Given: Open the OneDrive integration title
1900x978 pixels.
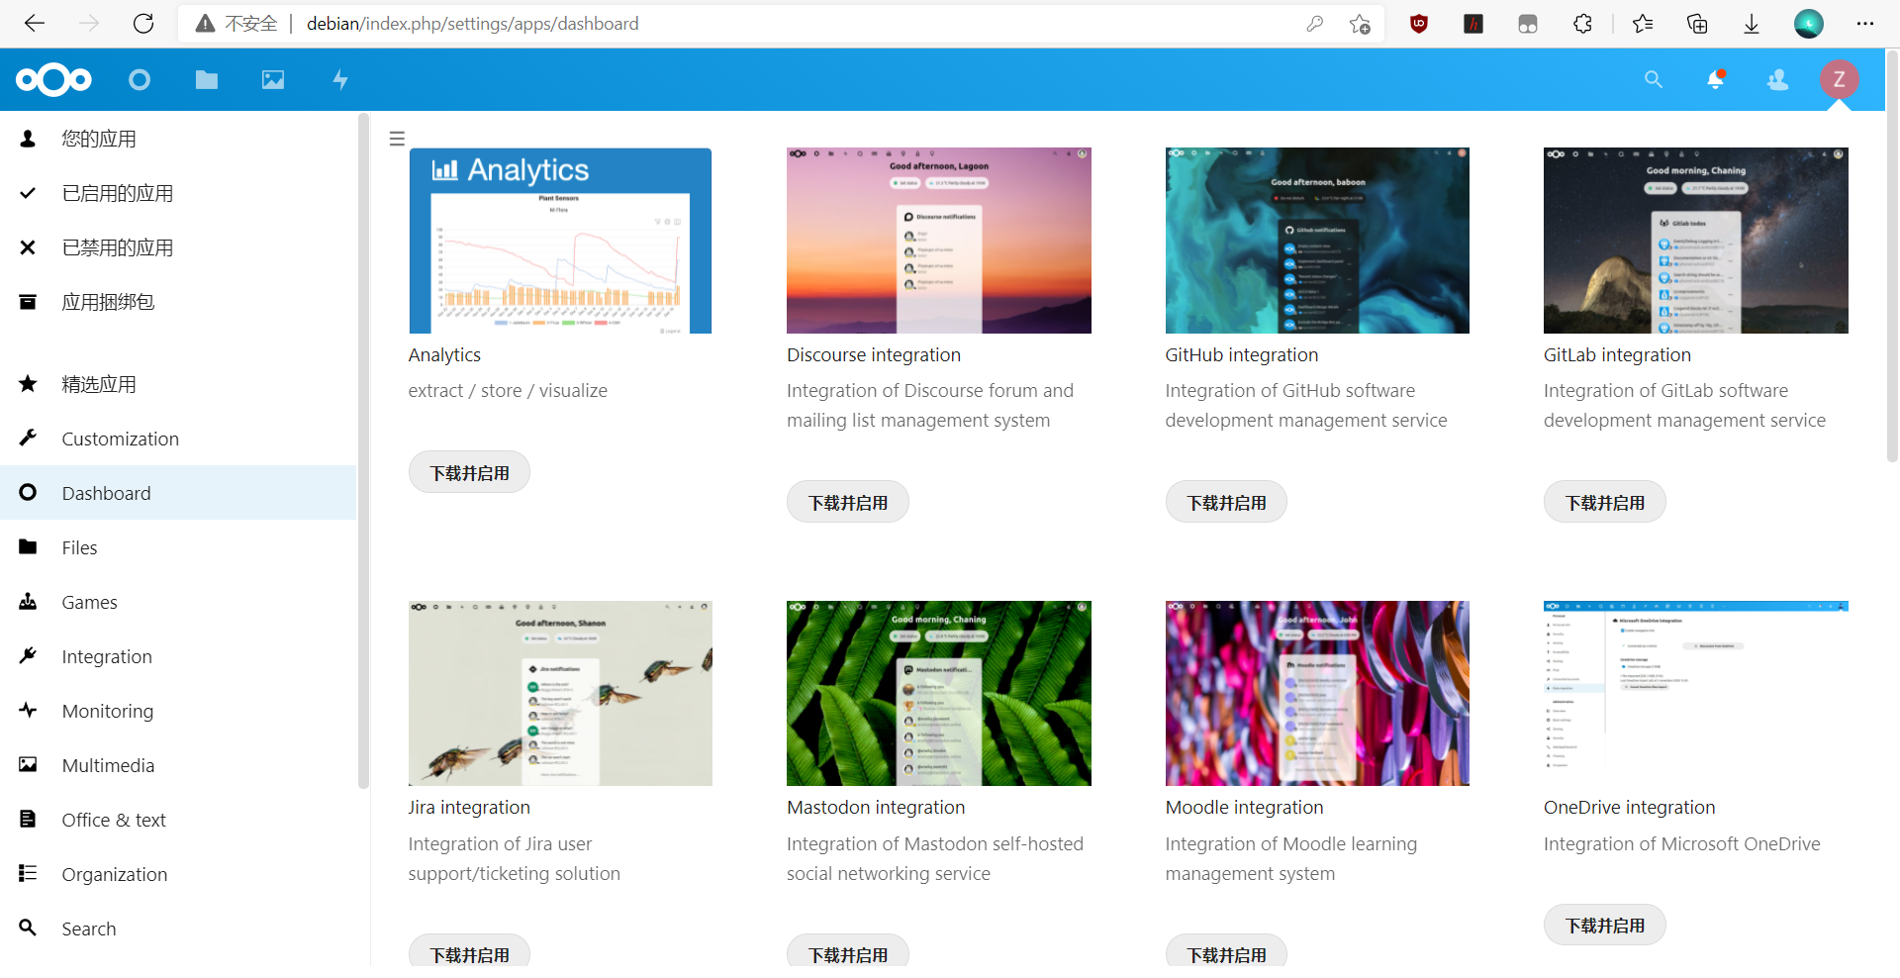Looking at the screenshot, I should click(1629, 808).
